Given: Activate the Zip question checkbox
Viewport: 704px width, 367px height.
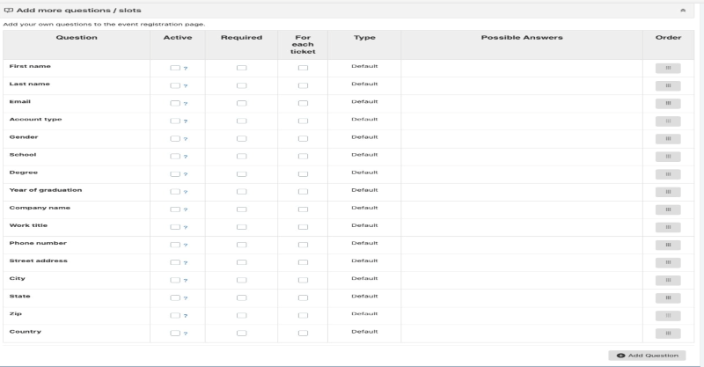Looking at the screenshot, I should pos(175,315).
